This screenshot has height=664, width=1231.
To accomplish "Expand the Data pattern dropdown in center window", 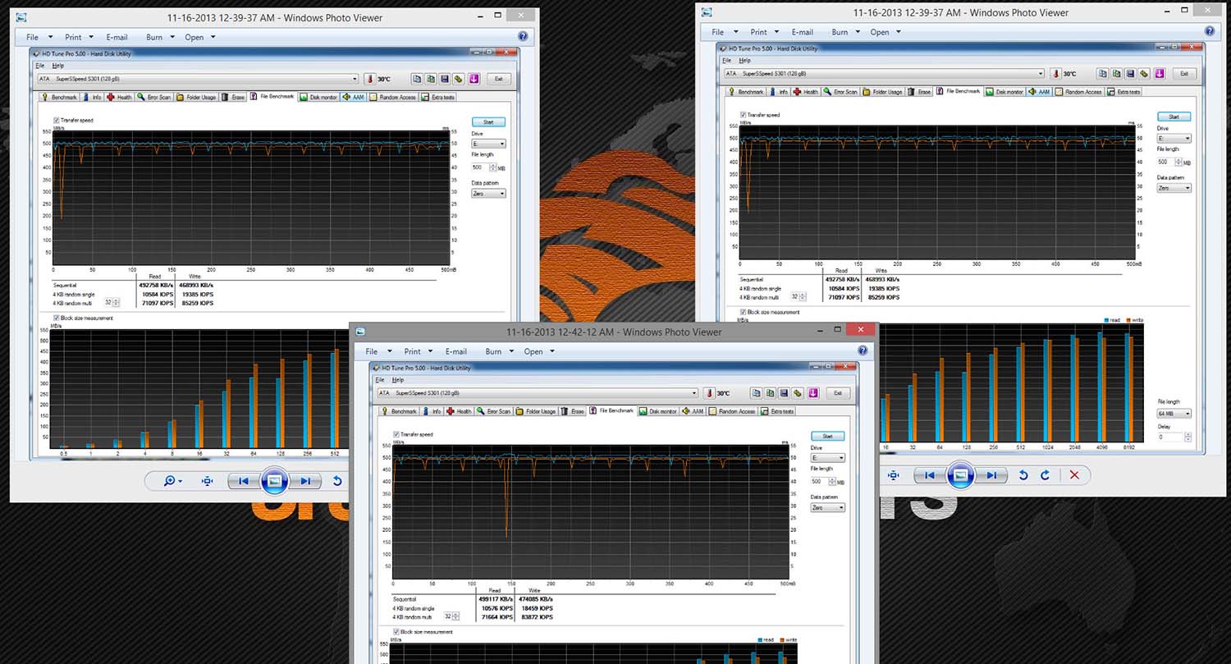I will (x=828, y=508).
